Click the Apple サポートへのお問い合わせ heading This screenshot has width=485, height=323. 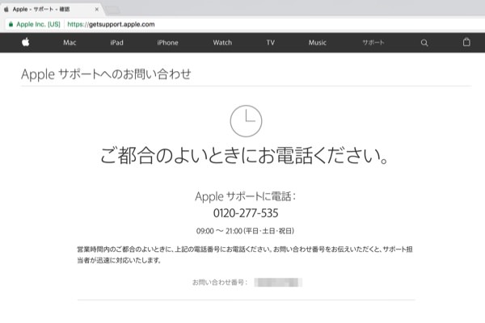[106, 74]
